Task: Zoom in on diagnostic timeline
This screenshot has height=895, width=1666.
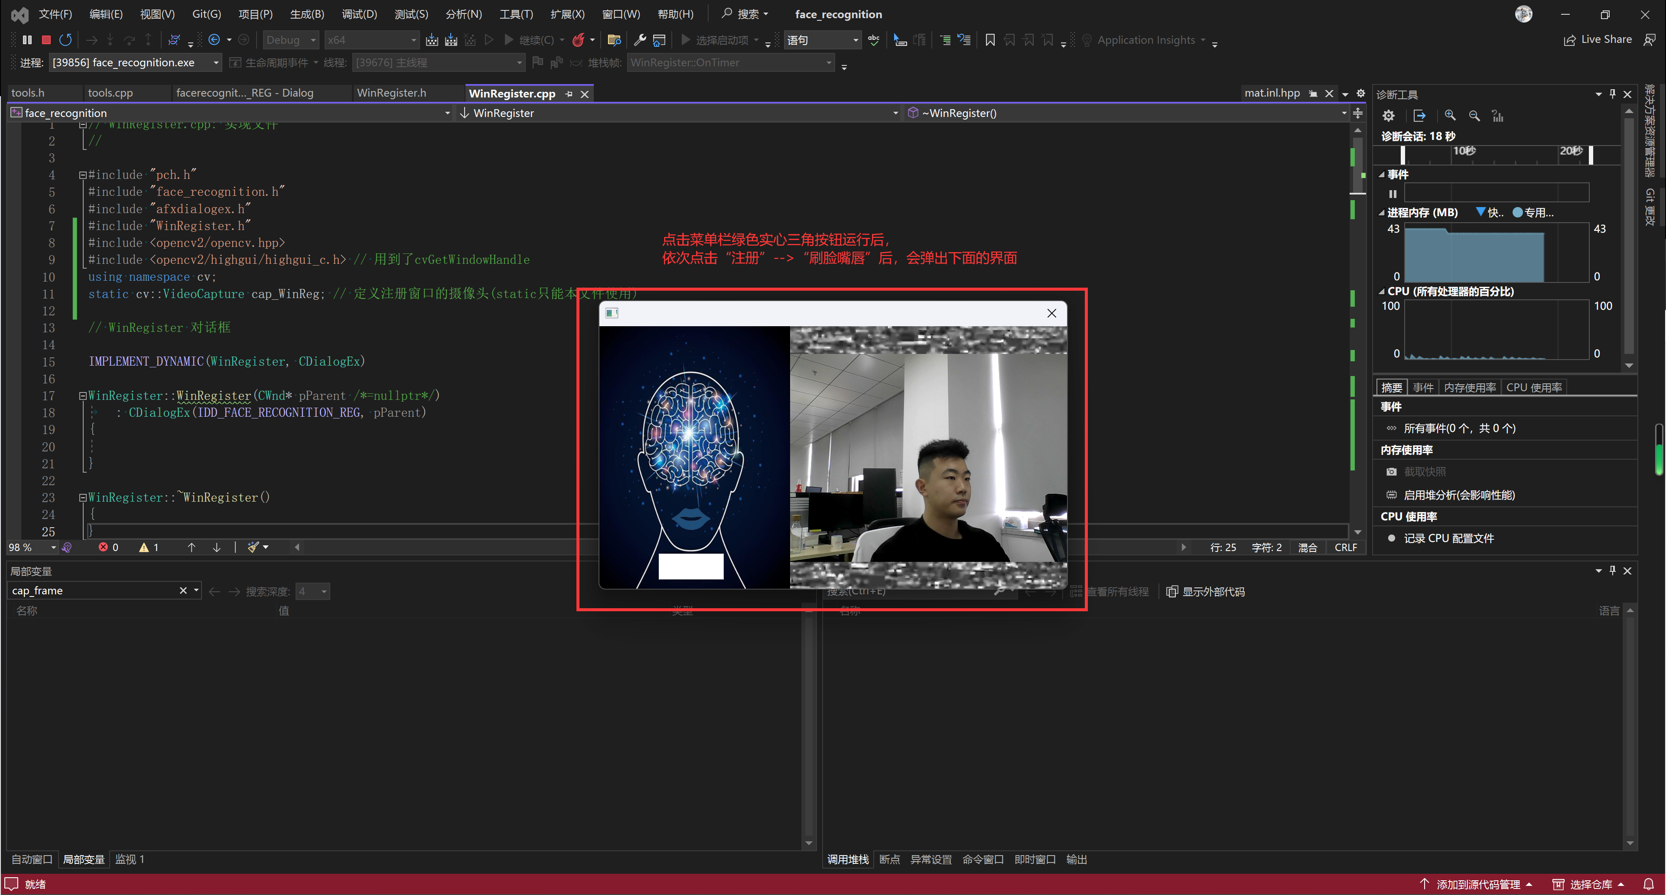Action: (x=1450, y=116)
